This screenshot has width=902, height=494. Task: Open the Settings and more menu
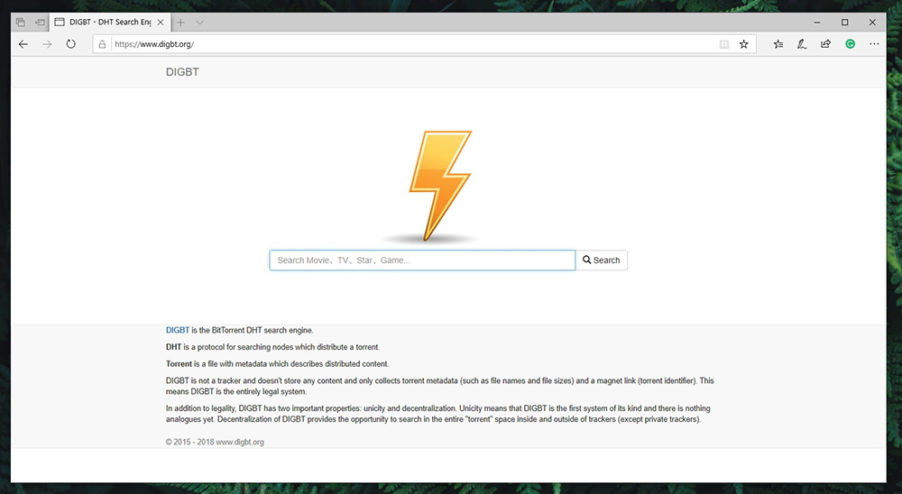coord(874,44)
